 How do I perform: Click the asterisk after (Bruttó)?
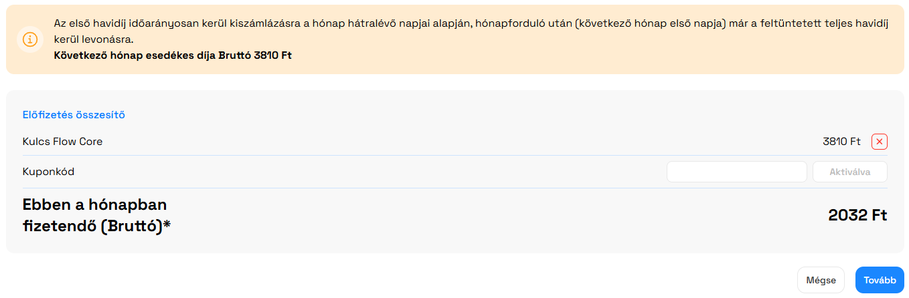pos(167,225)
